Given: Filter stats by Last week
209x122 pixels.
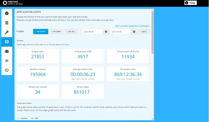Looking at the screenshot, I should 56,31.
